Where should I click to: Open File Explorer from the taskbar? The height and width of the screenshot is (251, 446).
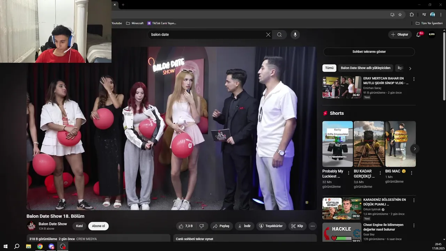[29, 246]
